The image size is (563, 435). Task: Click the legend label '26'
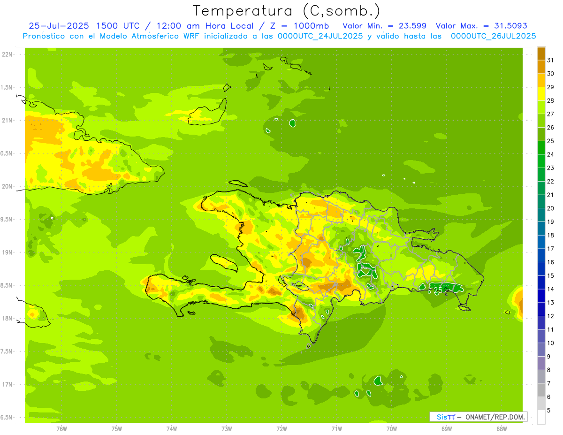point(550,128)
